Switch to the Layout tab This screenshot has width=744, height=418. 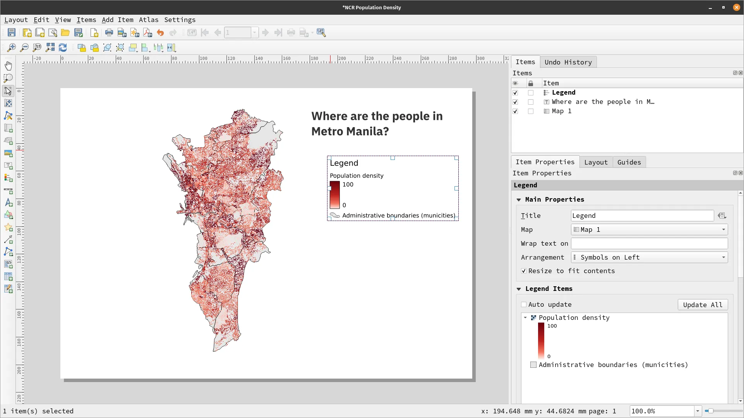pyautogui.click(x=596, y=161)
